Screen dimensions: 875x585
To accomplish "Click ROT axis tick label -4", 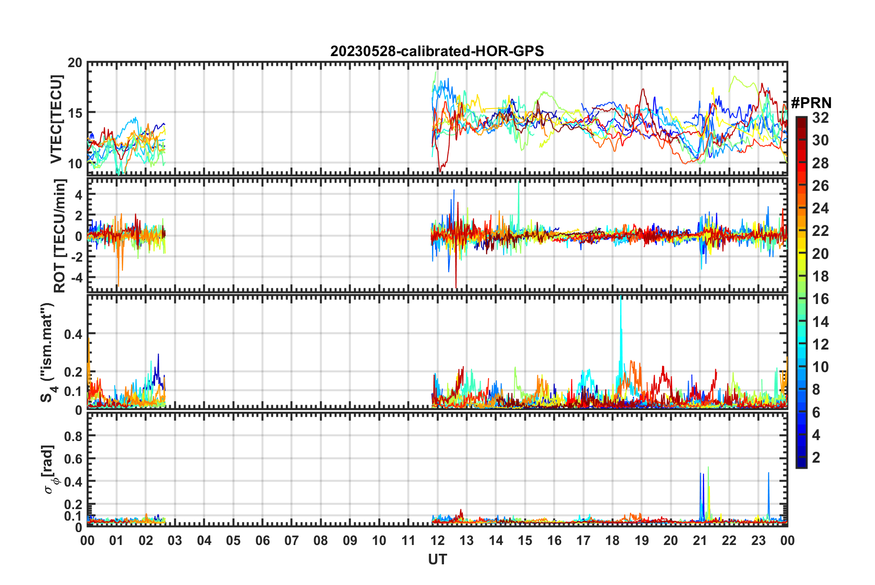I will (76, 278).
